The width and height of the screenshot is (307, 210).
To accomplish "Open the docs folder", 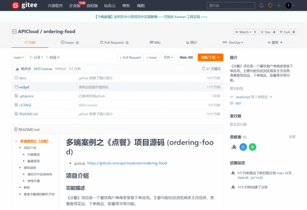I will [x=23, y=78].
